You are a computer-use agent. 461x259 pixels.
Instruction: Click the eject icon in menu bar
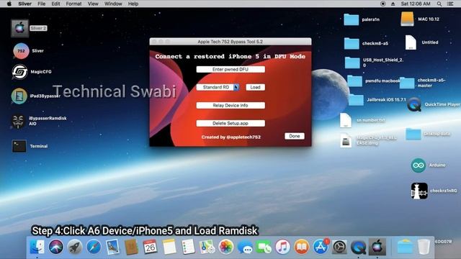393,4
